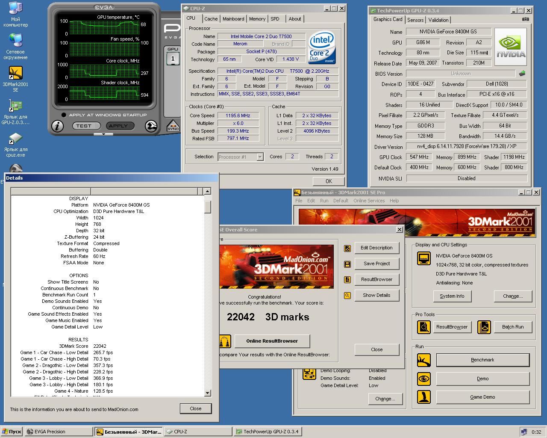Viewport: 547px width, 438px height.
Task: Switch to EVGA Precision taskbar button
Action: point(59,432)
